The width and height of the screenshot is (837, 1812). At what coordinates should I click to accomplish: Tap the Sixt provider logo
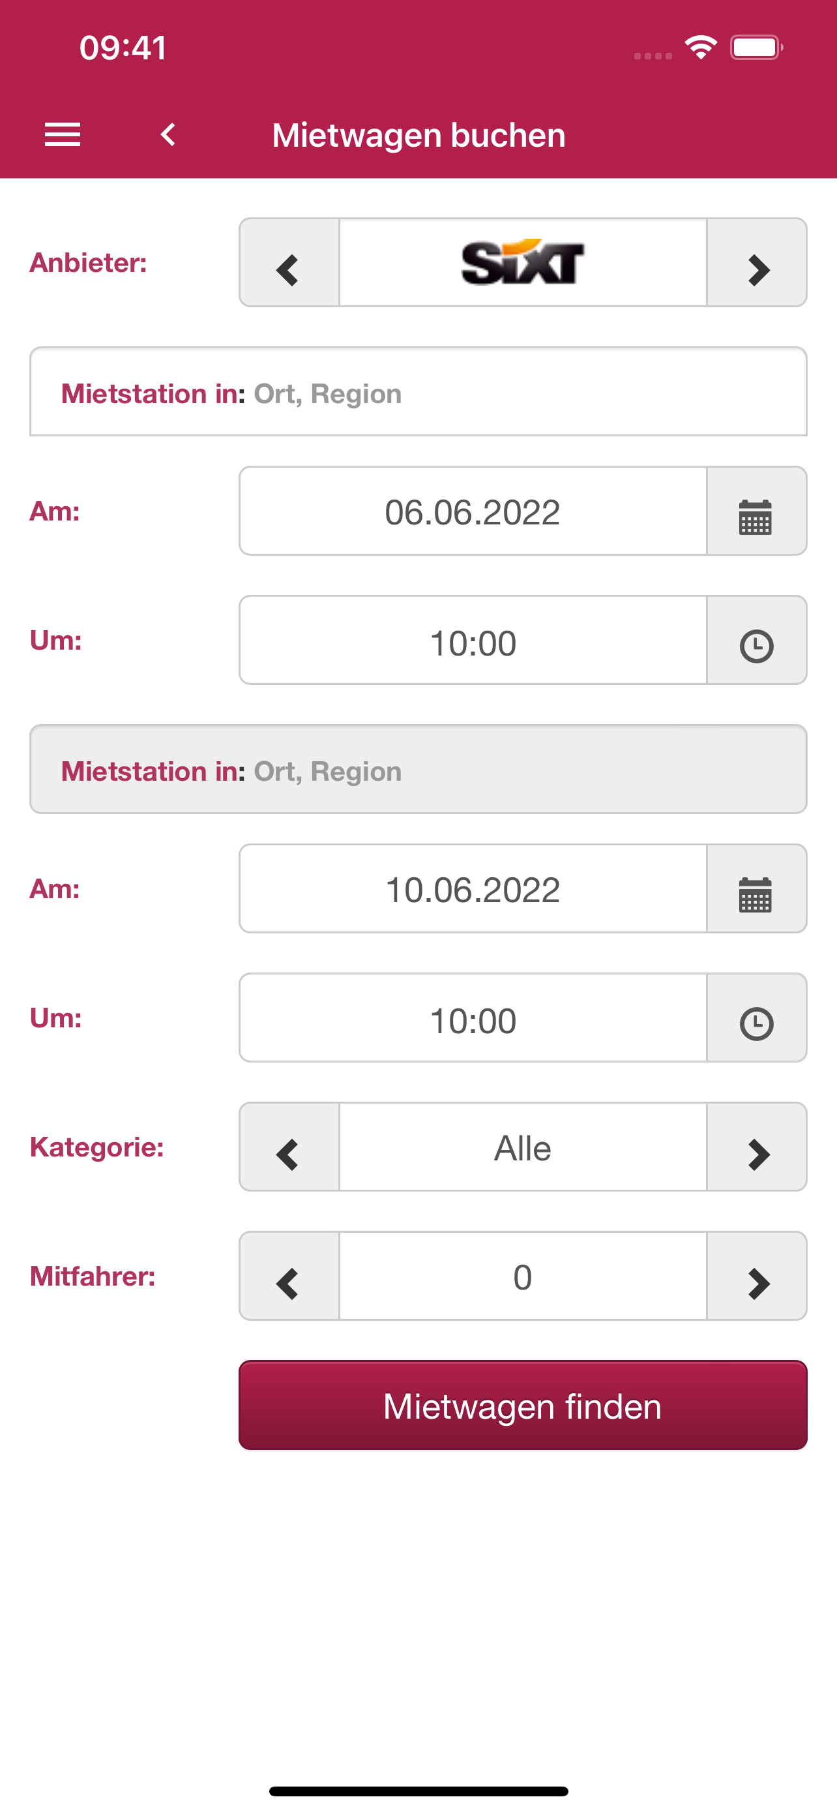(x=523, y=262)
